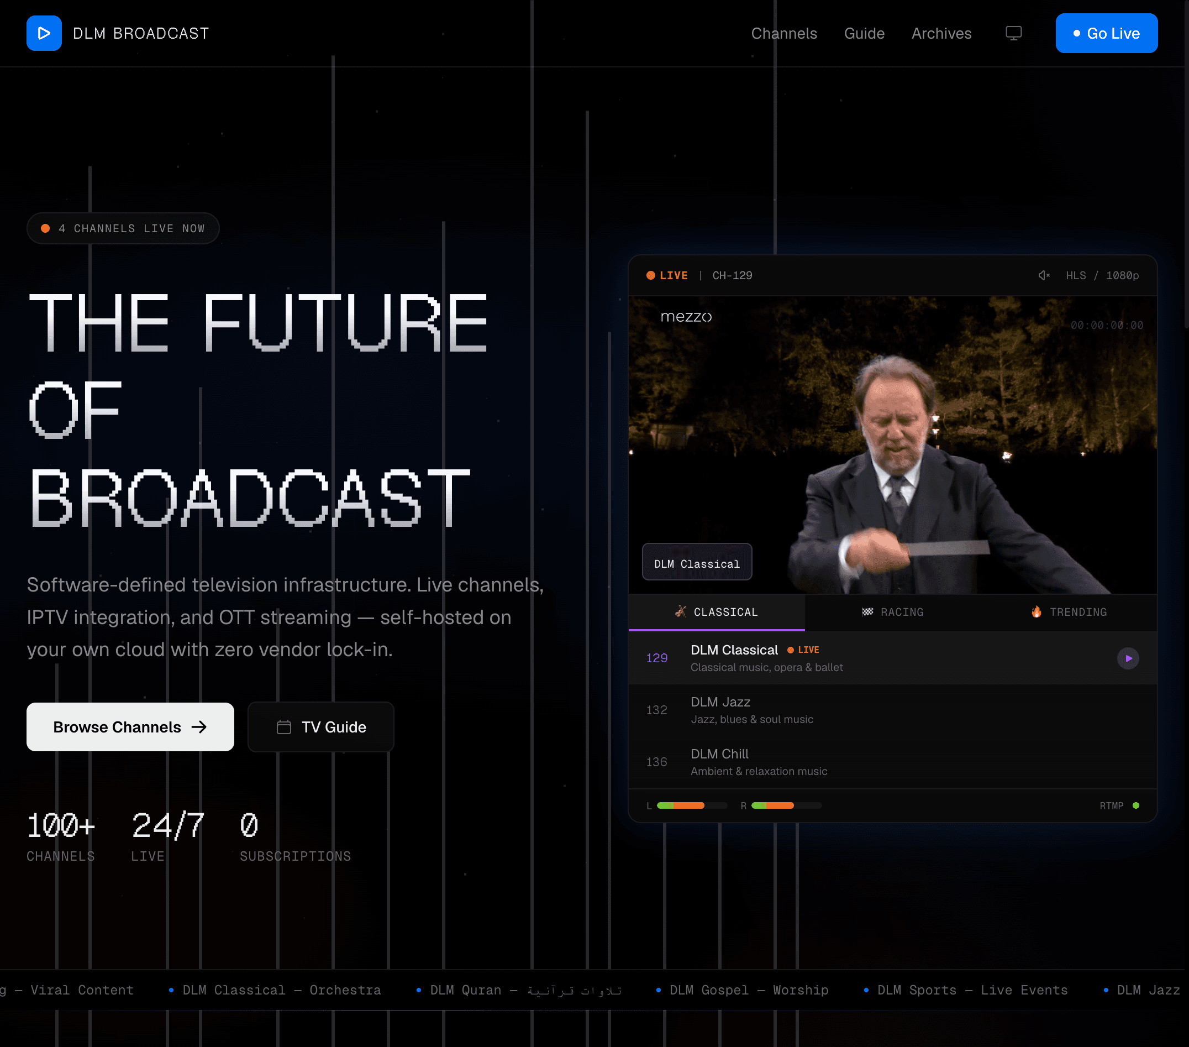Switch to the CLASSICAL tab
The width and height of the screenshot is (1189, 1047).
point(717,612)
